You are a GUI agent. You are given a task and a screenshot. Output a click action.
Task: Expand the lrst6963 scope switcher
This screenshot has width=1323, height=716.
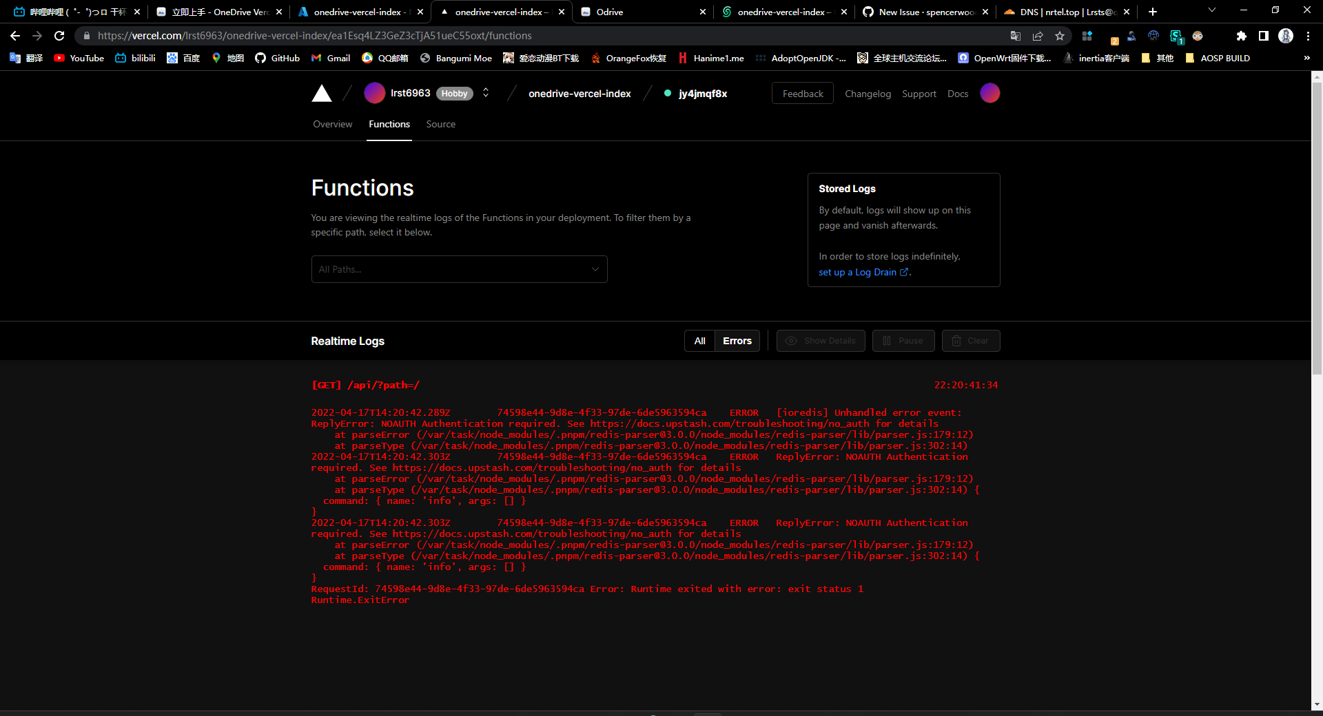tap(486, 93)
